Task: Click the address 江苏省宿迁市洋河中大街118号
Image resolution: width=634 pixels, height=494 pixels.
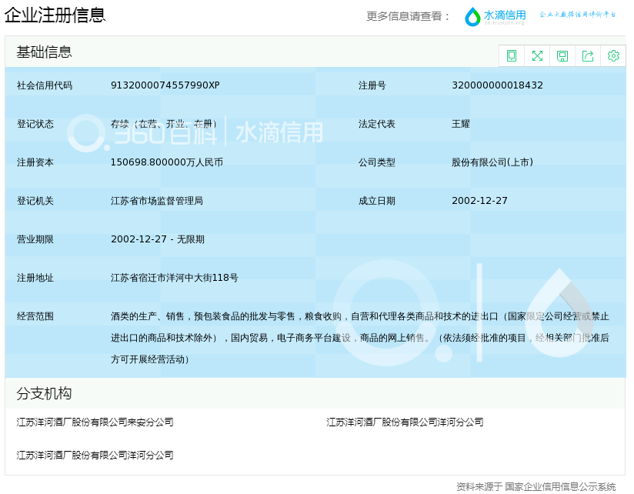Action: [175, 278]
